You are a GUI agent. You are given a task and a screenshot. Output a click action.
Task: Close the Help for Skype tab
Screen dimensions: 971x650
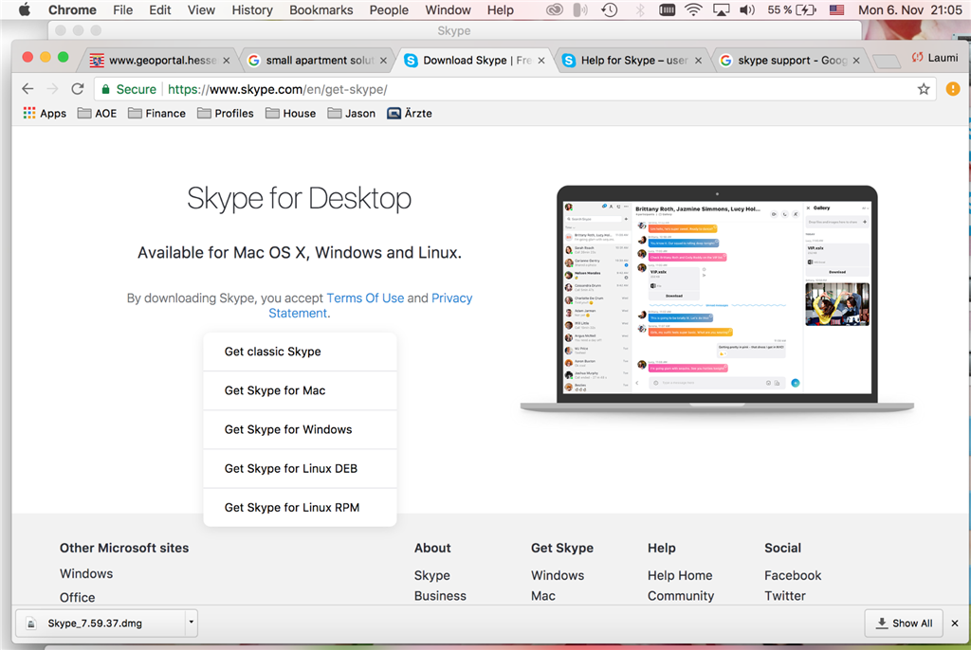tap(699, 61)
